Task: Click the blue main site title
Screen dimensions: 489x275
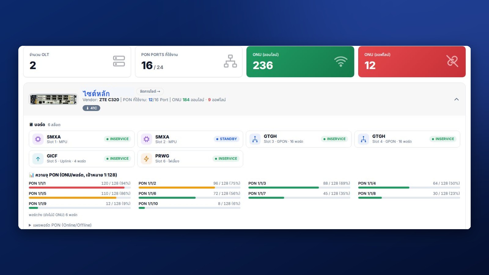Action: click(x=96, y=94)
